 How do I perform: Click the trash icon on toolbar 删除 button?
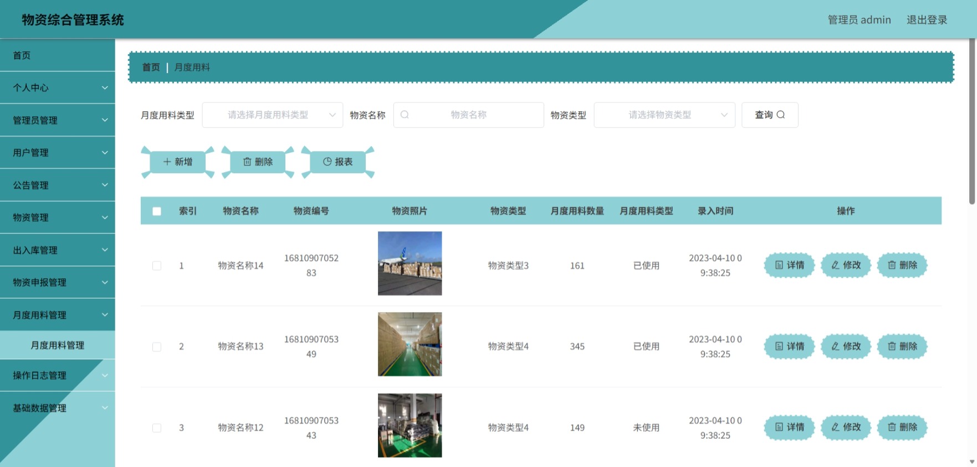pyautogui.click(x=247, y=162)
